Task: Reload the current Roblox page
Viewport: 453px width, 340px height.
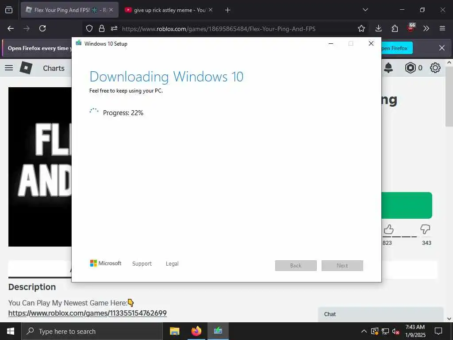Action: click(x=42, y=28)
